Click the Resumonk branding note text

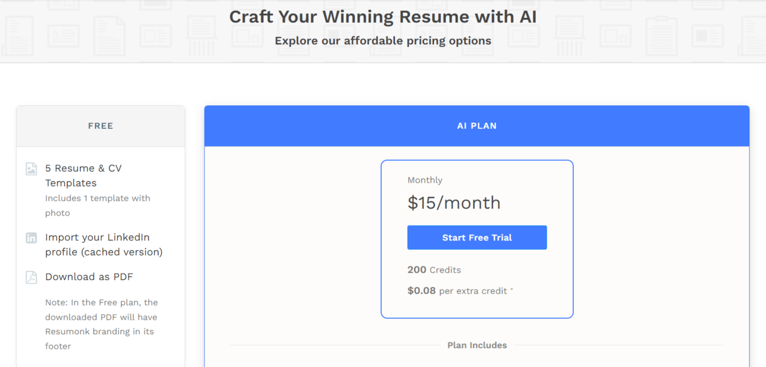[x=102, y=324]
